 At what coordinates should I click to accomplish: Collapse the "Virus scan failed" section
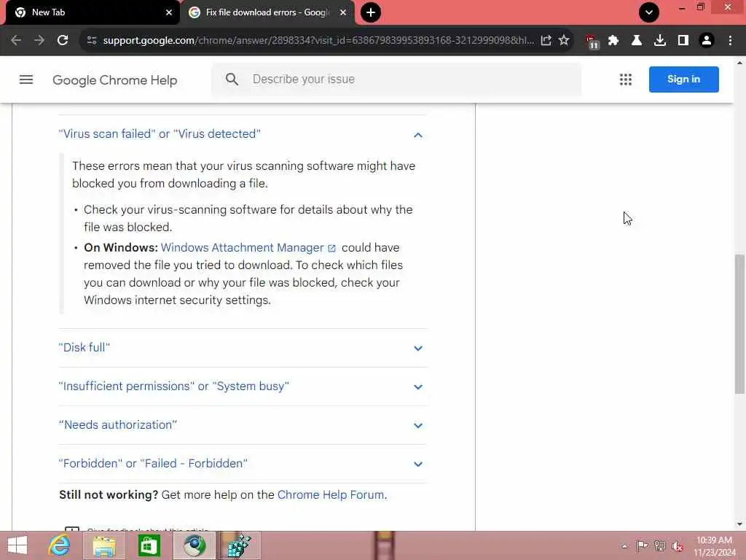tap(417, 135)
